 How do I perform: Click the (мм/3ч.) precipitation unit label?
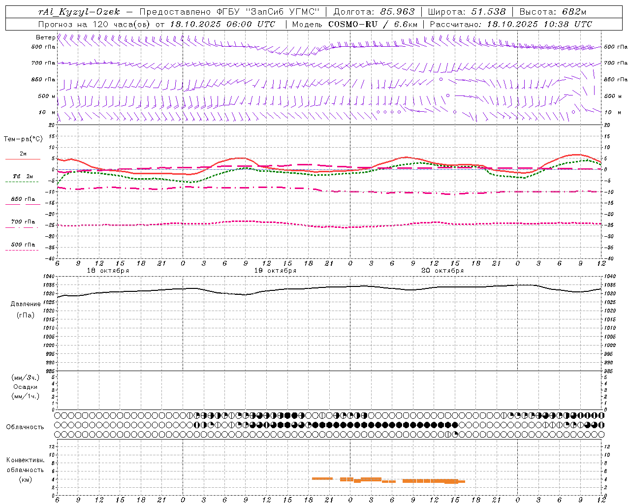point(25,378)
